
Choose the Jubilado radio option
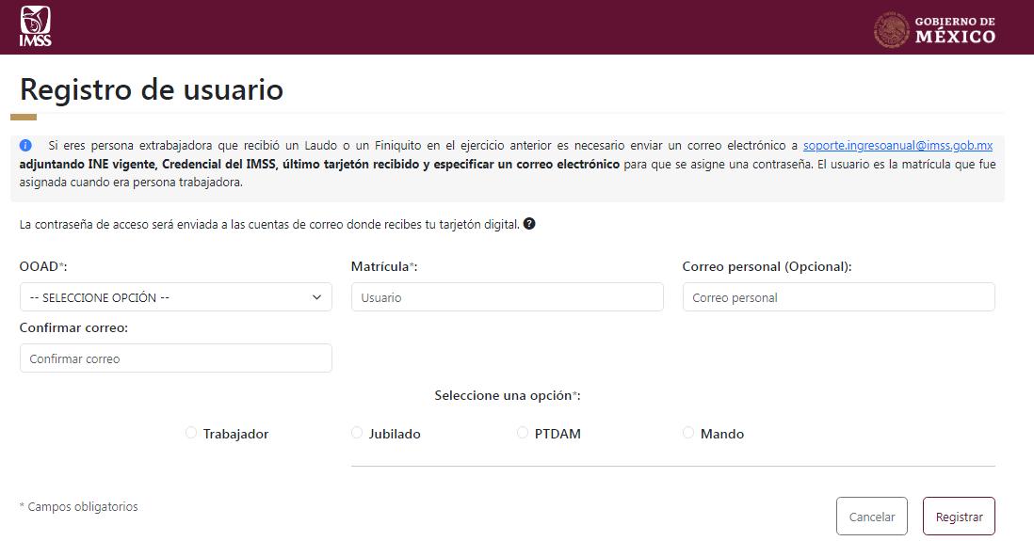pos(357,433)
